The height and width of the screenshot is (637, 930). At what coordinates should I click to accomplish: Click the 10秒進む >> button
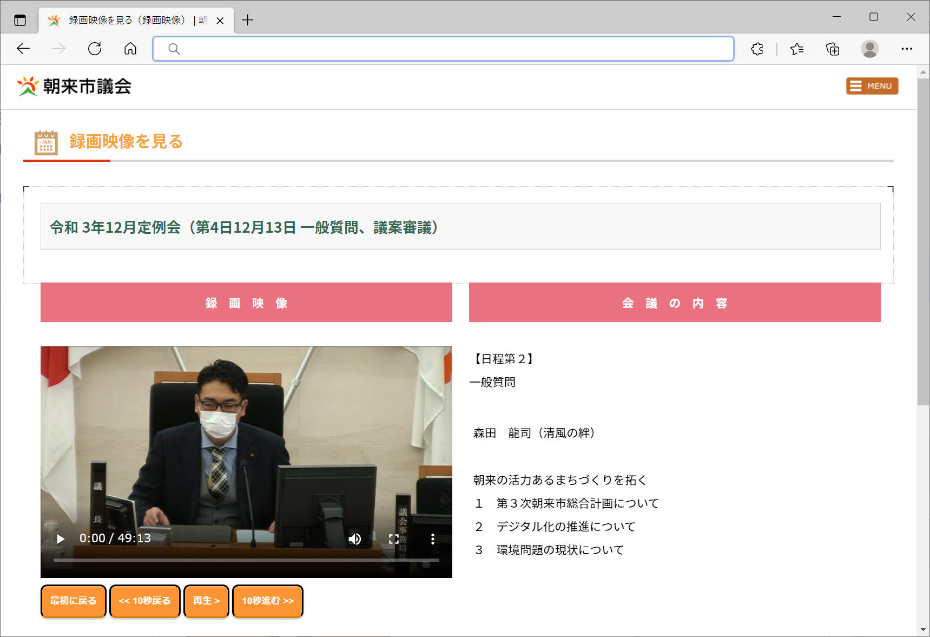(x=268, y=601)
